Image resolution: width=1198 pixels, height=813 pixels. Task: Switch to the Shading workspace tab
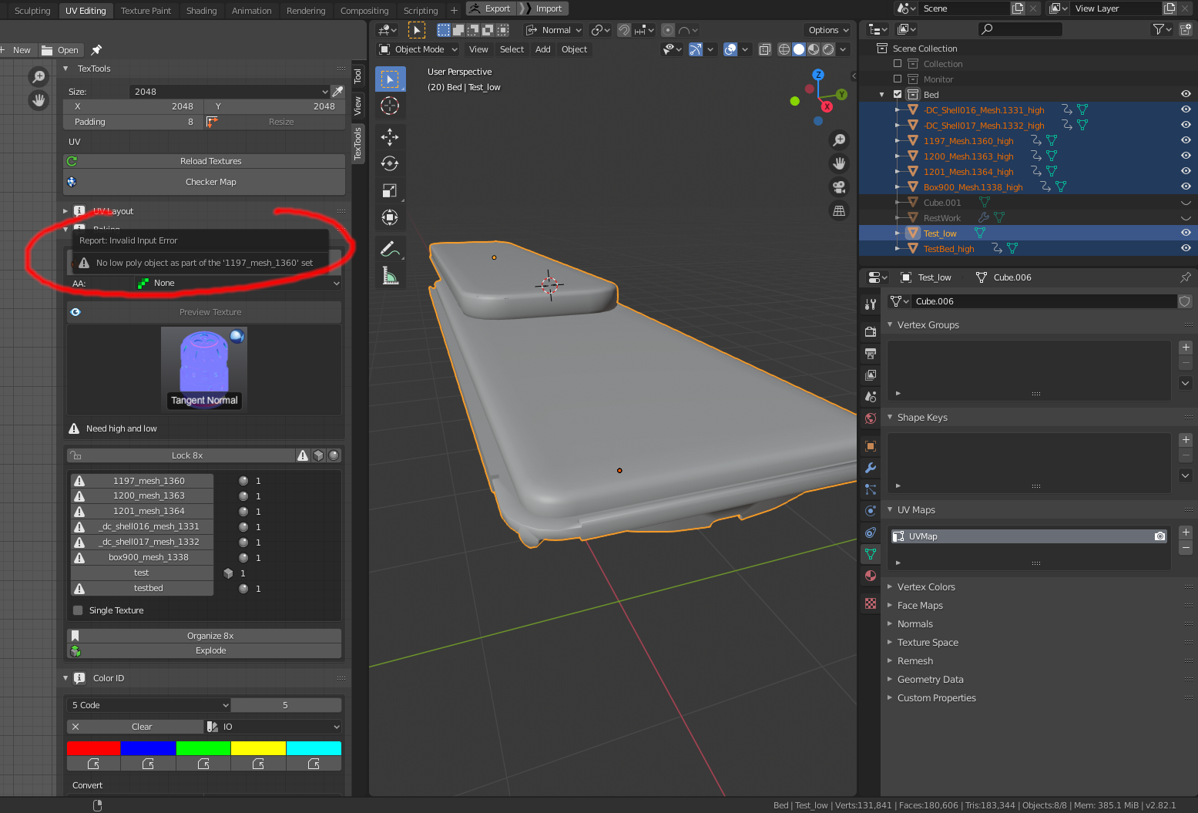tap(201, 11)
